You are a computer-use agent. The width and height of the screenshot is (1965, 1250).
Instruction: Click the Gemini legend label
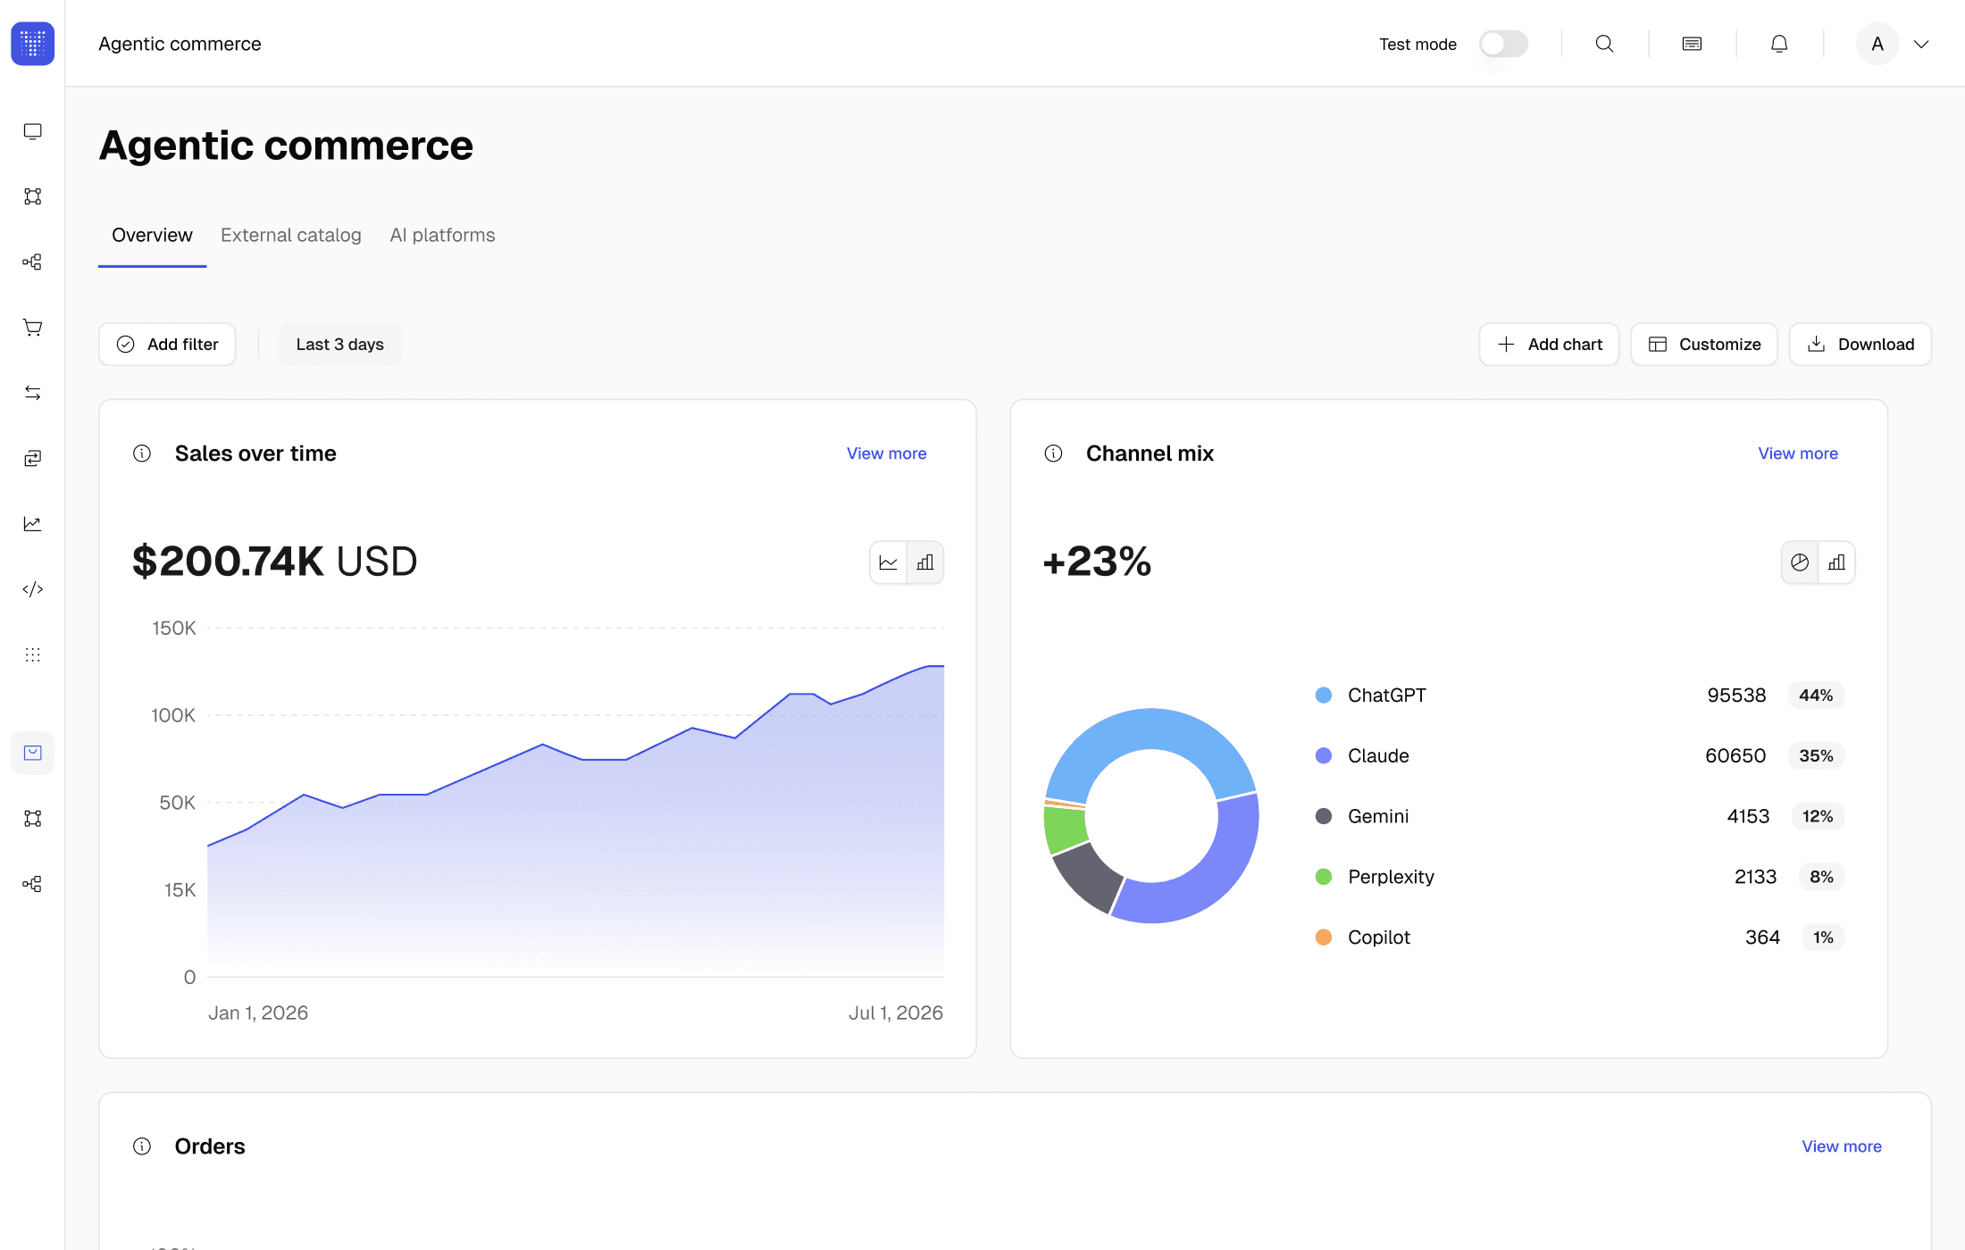click(x=1378, y=816)
